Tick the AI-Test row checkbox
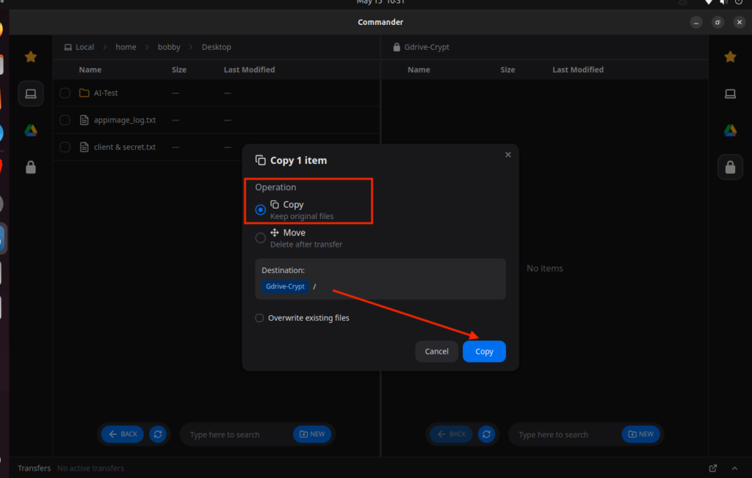The width and height of the screenshot is (752, 478). tap(65, 93)
